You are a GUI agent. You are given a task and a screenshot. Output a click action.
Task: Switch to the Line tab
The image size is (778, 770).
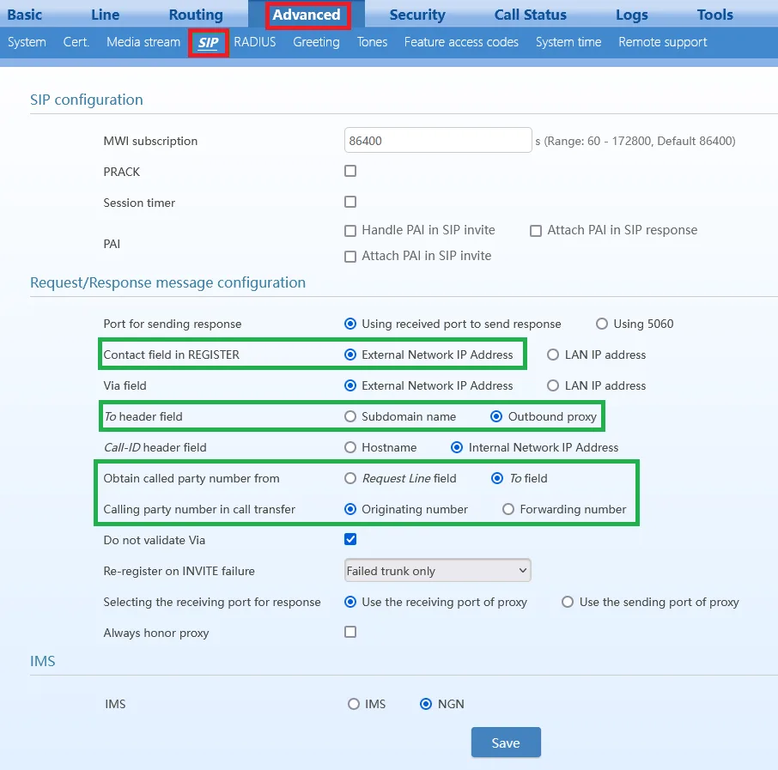tap(105, 15)
